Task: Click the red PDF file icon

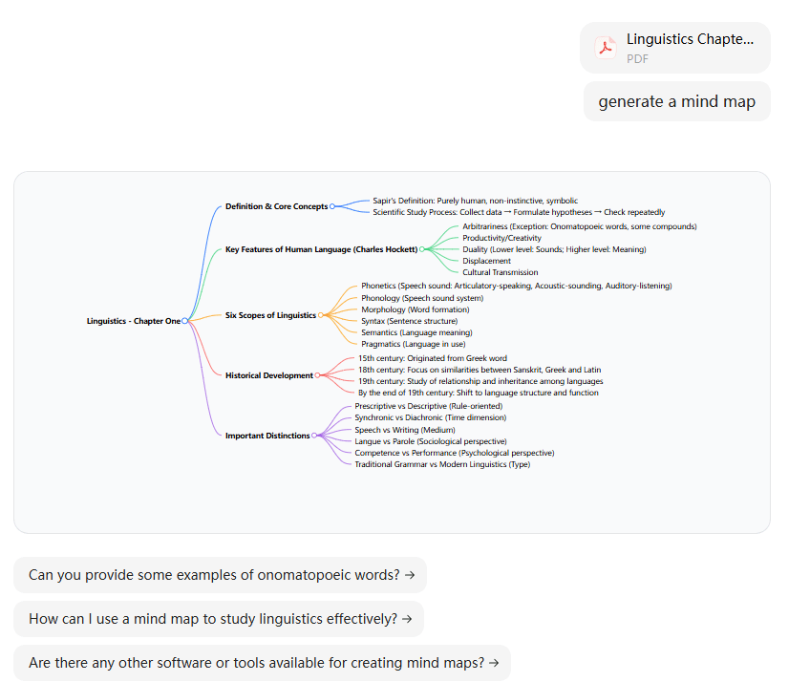Action: (x=606, y=48)
